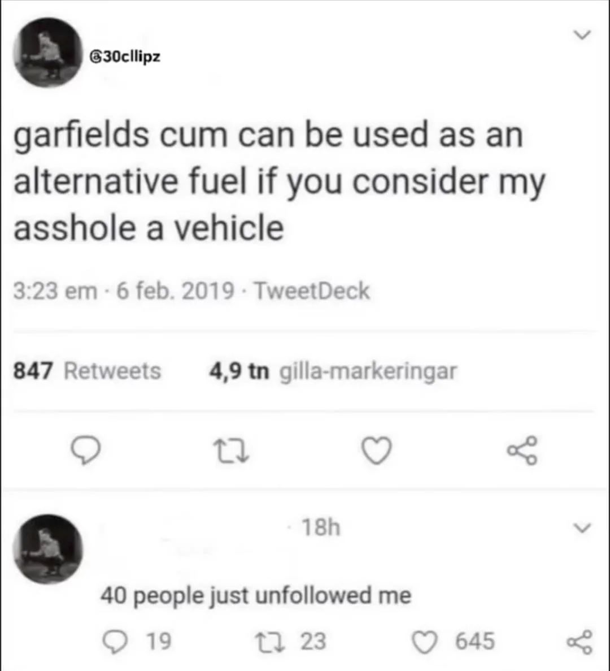Click the share icon under the main tweet
610x671 pixels.
click(x=522, y=451)
